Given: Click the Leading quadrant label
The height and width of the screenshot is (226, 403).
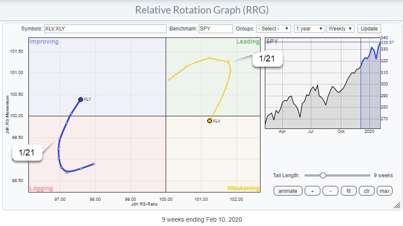Looking at the screenshot, I should (x=247, y=42).
